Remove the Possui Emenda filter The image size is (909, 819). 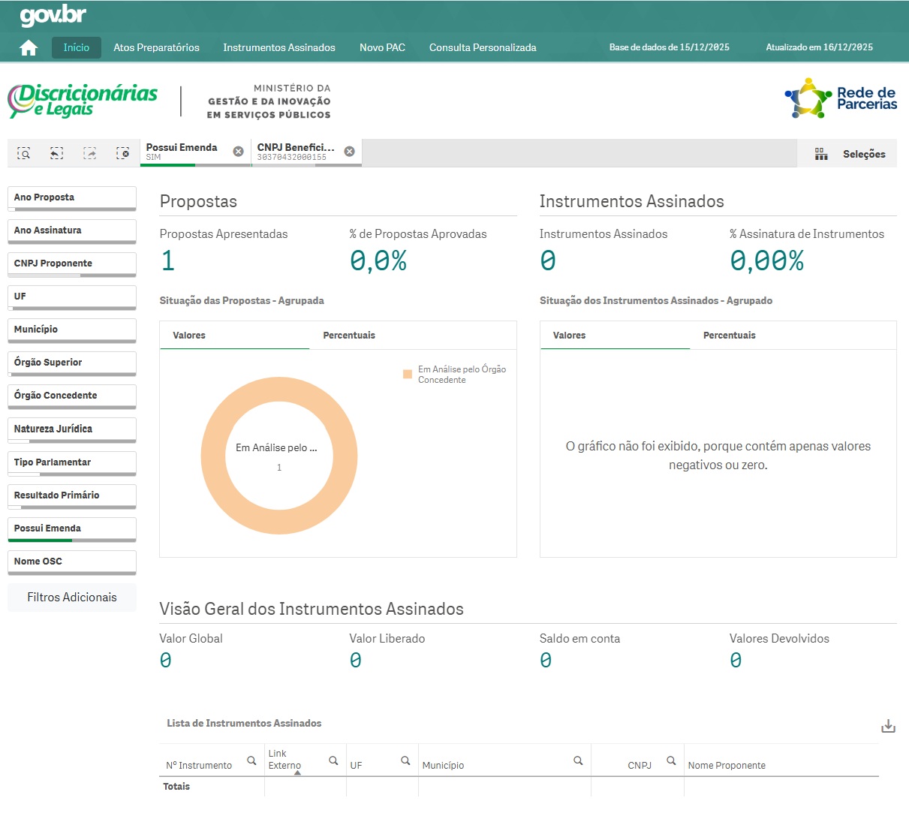[238, 152]
